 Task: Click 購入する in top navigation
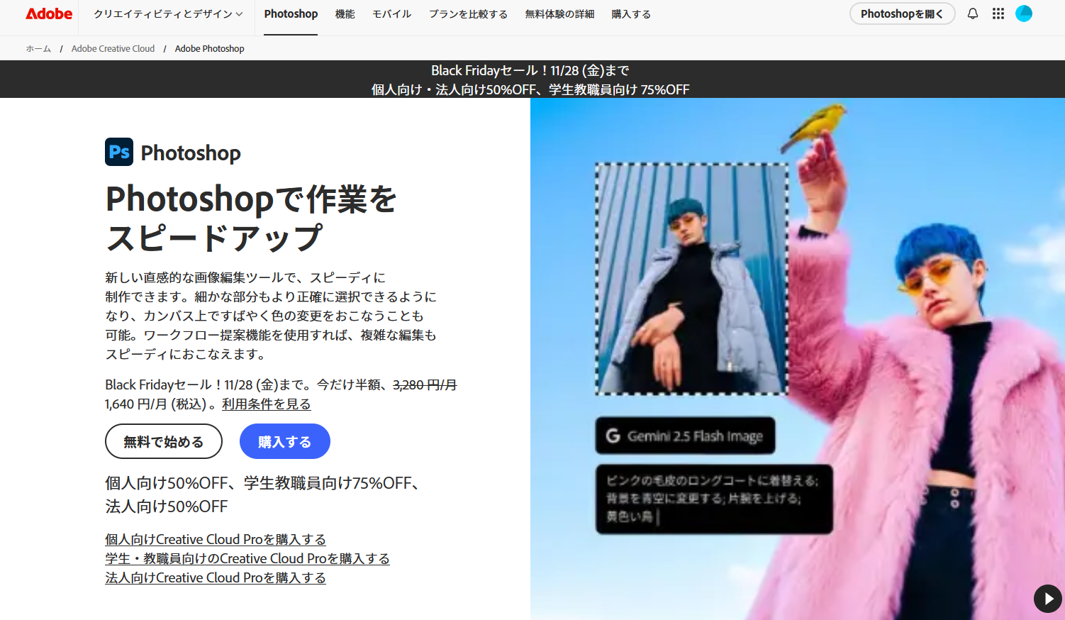(631, 14)
